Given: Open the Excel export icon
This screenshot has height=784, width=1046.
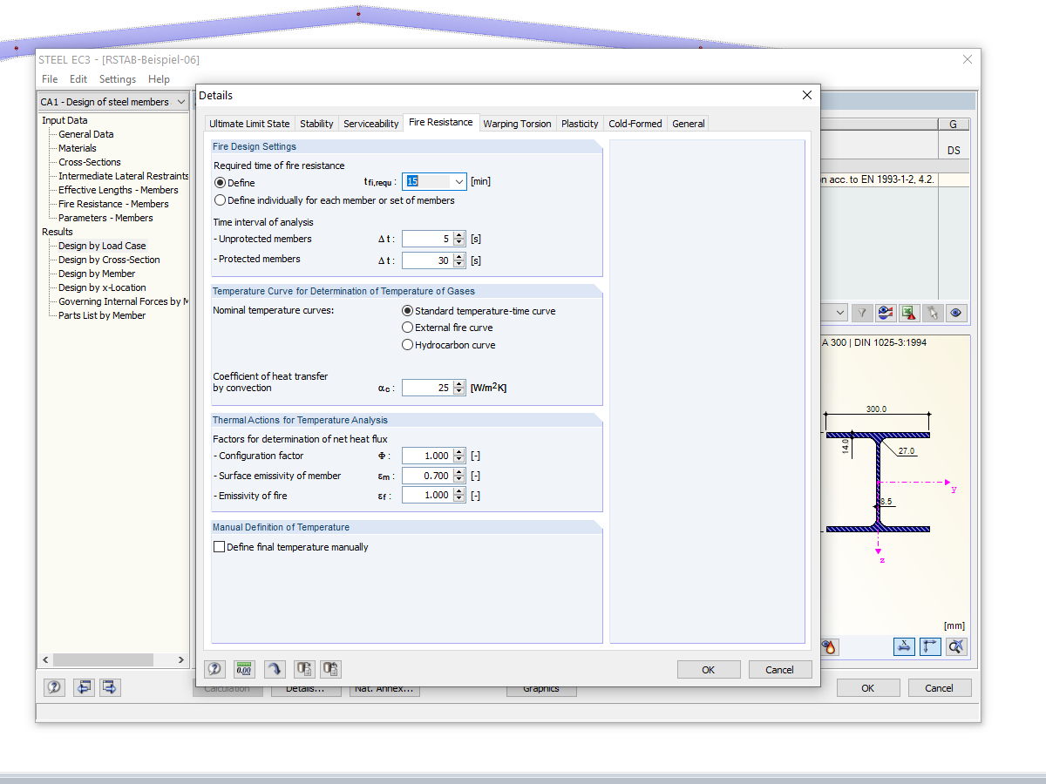Looking at the screenshot, I should click(909, 312).
